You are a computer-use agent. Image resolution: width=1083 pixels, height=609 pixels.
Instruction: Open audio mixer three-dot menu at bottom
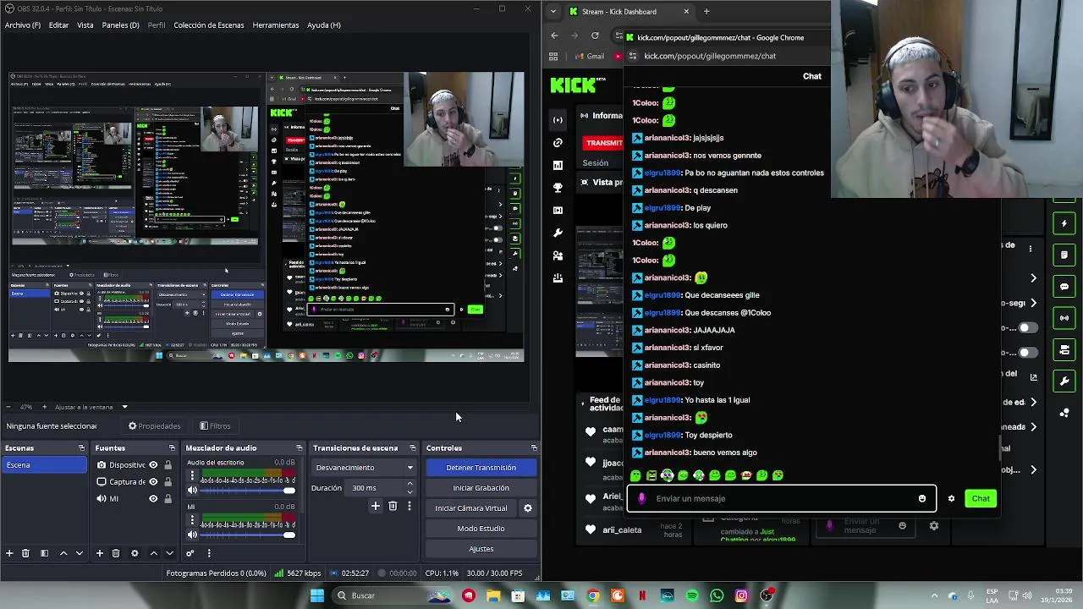tap(209, 553)
